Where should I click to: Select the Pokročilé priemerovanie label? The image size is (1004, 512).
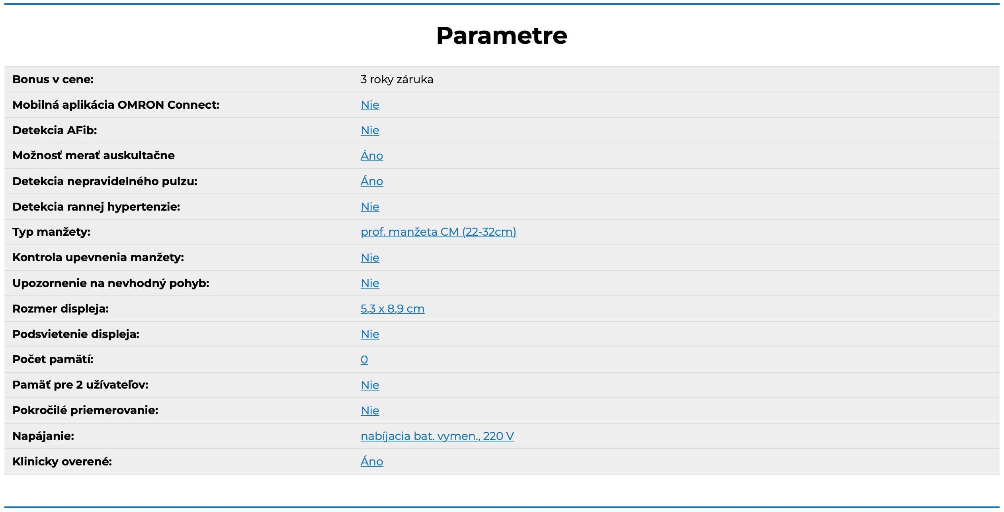pyautogui.click(x=85, y=410)
